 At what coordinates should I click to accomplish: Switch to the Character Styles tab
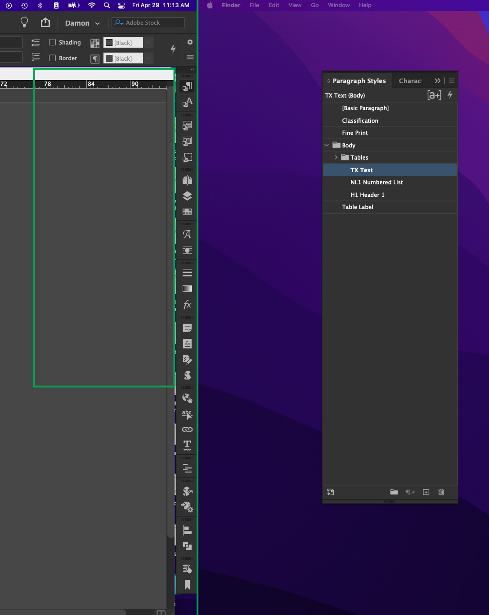[x=410, y=80]
